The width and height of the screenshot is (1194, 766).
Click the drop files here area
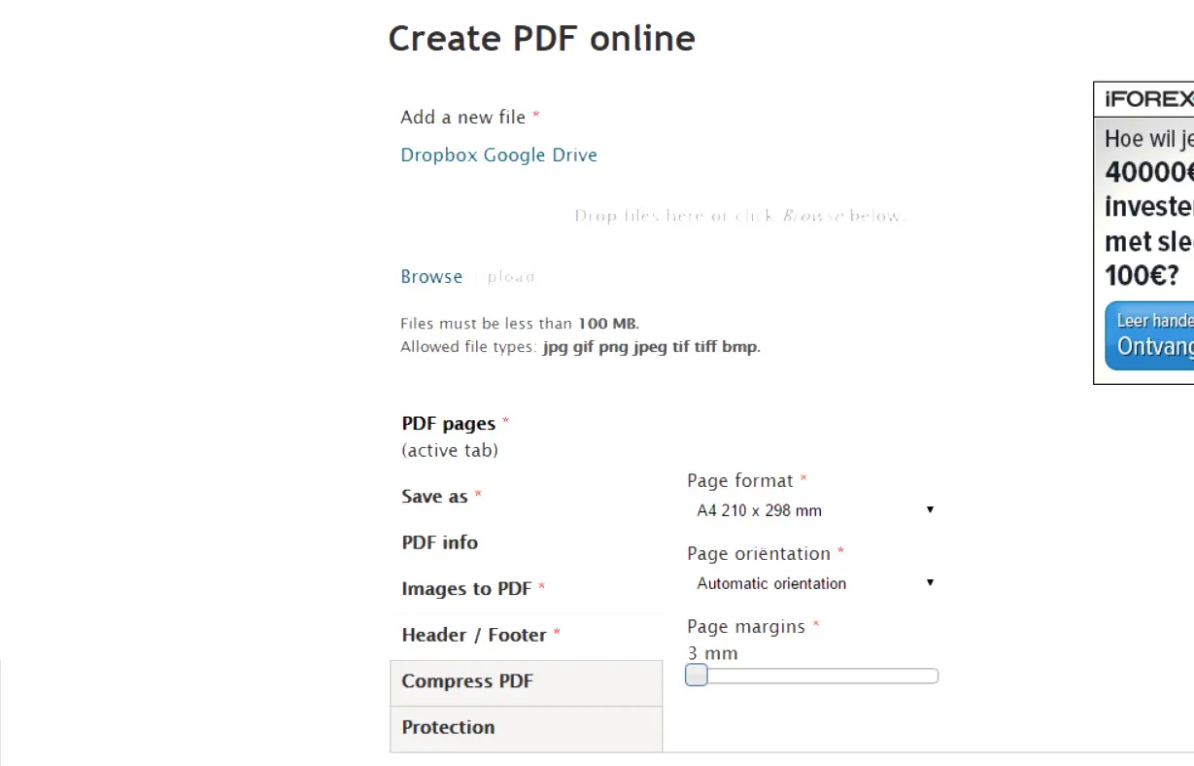coord(738,215)
